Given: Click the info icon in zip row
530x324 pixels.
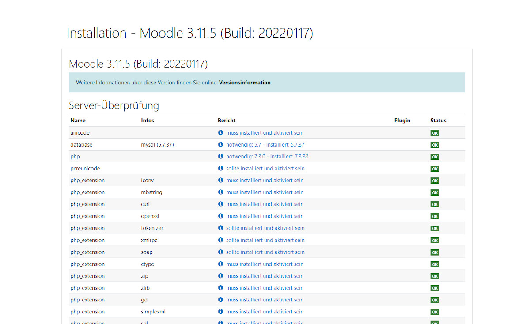Looking at the screenshot, I should [221, 276].
